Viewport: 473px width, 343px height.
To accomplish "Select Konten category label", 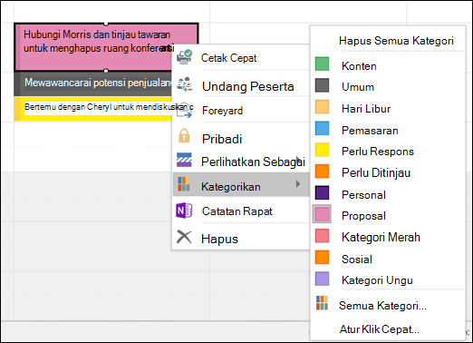I will [359, 66].
